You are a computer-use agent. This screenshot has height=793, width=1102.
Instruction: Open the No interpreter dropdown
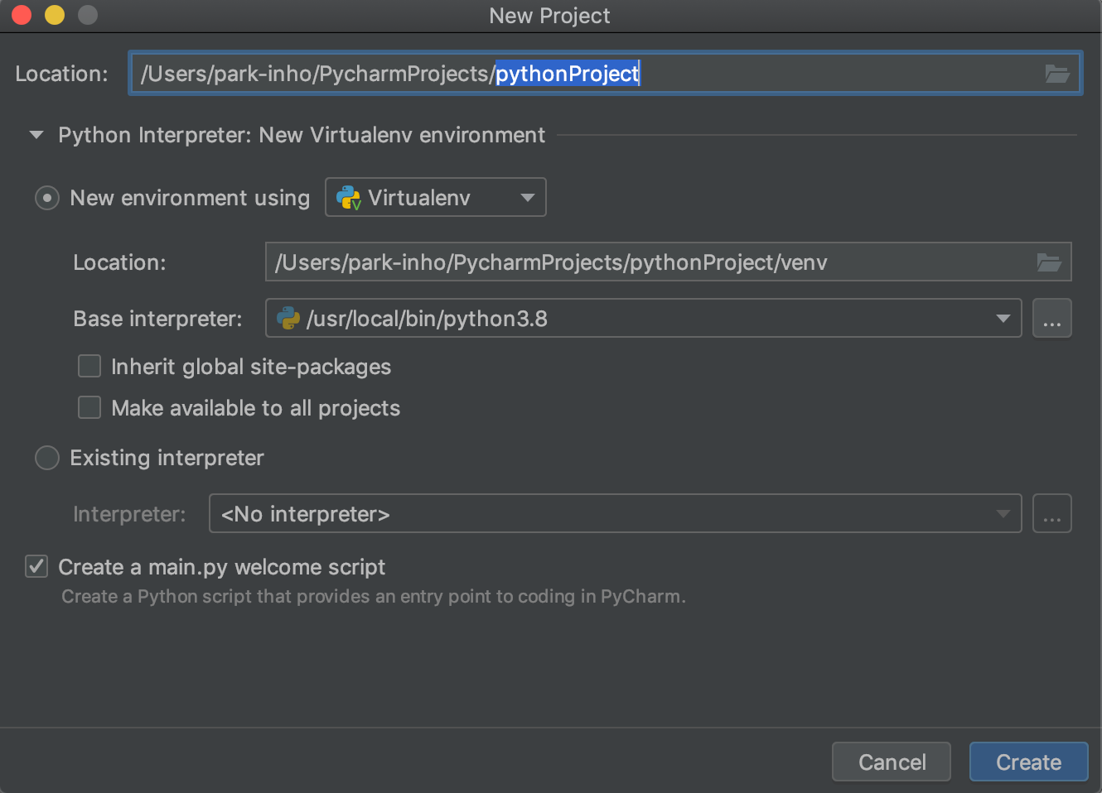pyautogui.click(x=615, y=514)
